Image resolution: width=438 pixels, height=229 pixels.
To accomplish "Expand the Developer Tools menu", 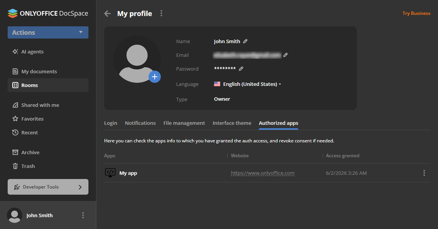I will point(48,187).
